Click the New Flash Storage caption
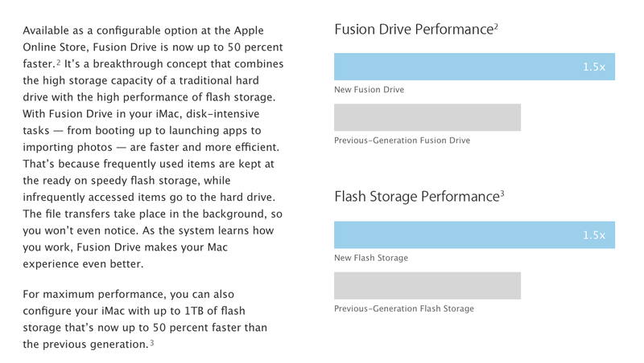 (x=371, y=258)
